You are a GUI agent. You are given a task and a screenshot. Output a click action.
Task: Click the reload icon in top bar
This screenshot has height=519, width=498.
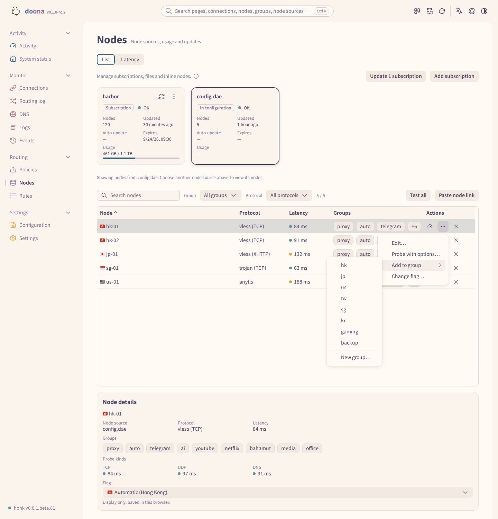click(x=442, y=11)
